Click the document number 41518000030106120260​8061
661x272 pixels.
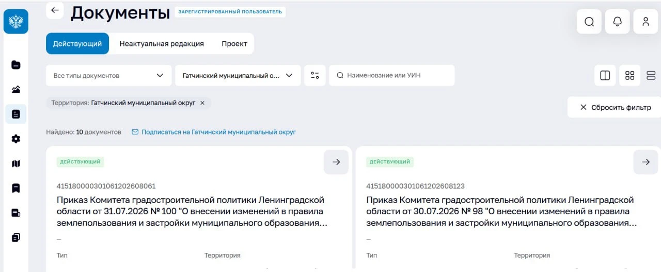pyautogui.click(x=106, y=186)
